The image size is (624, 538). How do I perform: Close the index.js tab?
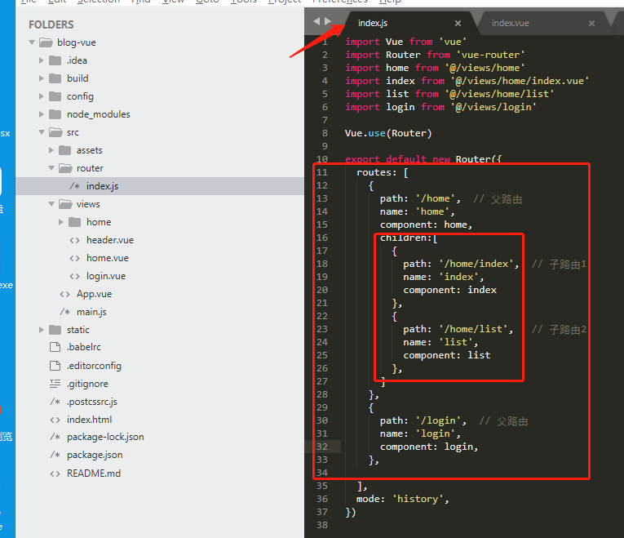pos(458,24)
